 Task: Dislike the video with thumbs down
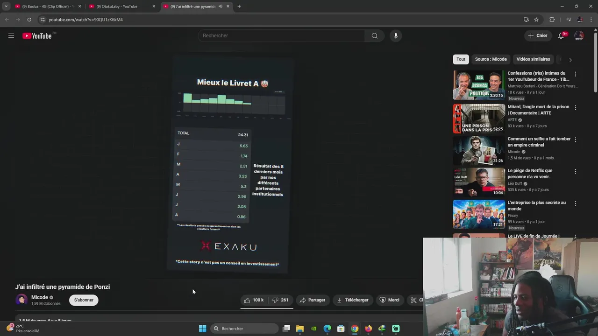280,300
